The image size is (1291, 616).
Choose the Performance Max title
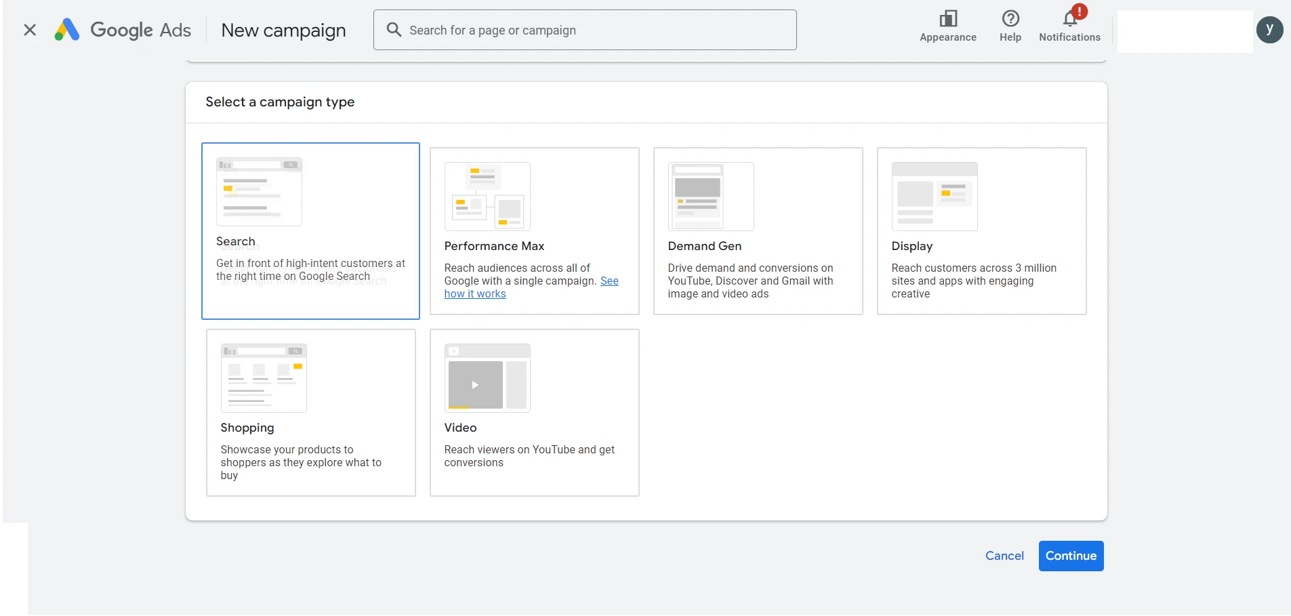pos(494,246)
